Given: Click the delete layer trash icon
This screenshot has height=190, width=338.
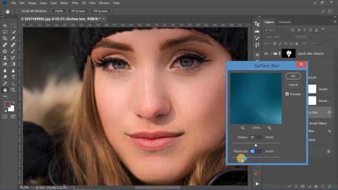Looking at the screenshot, I should tap(330, 186).
